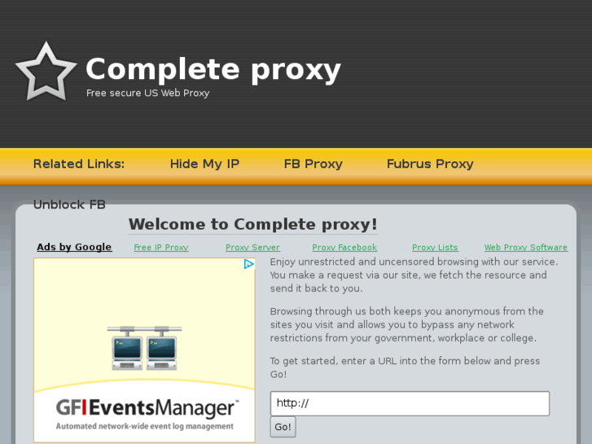Open the Fubrus Proxy link
The image size is (592, 444).
430,164
